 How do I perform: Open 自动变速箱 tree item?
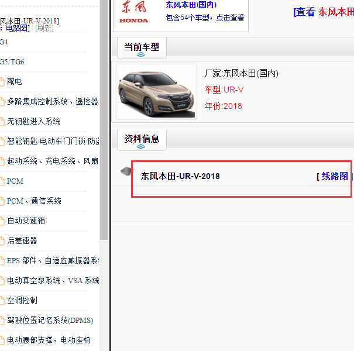click(26, 221)
